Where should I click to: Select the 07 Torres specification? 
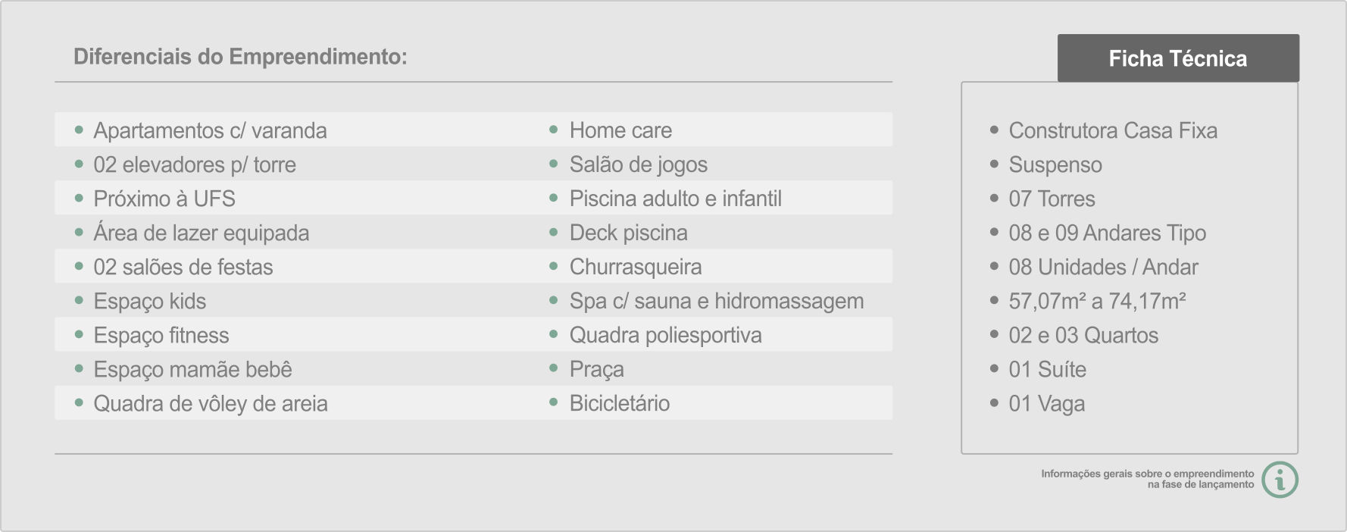(x=1052, y=199)
